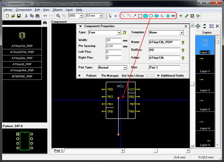Open the Help menu
Screen dimensions: 224x162
point(79,10)
